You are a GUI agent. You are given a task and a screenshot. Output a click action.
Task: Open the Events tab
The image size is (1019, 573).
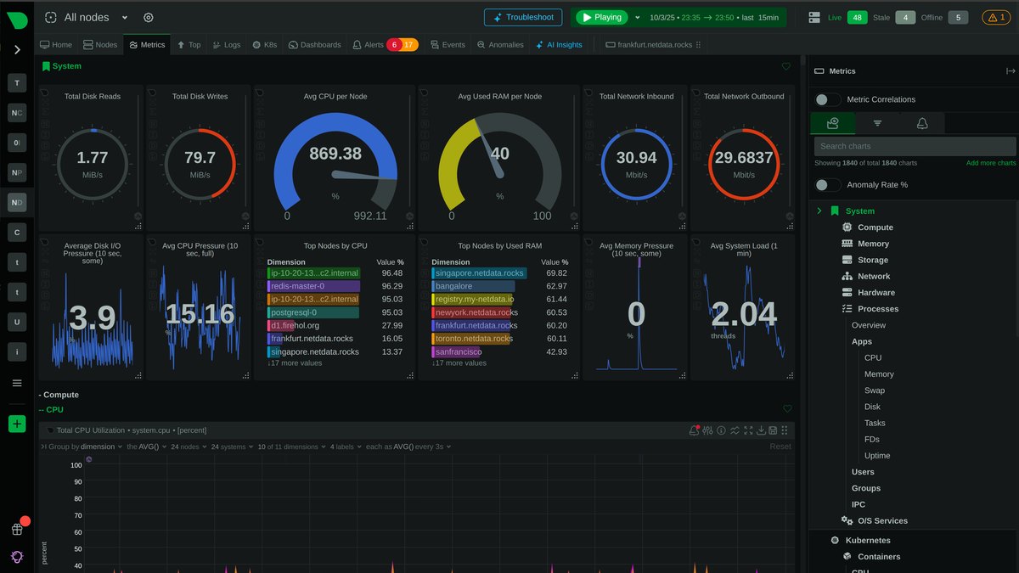click(x=448, y=45)
